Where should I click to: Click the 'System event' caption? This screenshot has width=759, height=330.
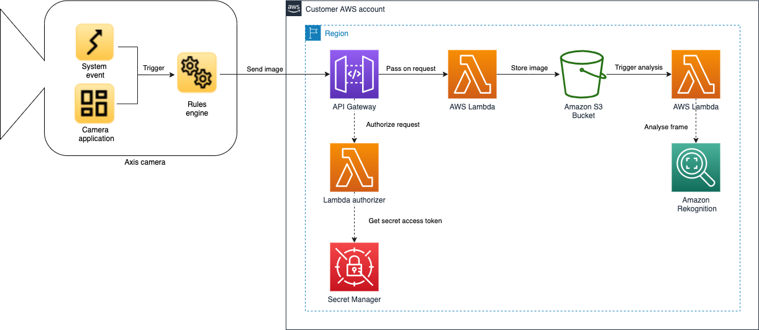pos(94,71)
